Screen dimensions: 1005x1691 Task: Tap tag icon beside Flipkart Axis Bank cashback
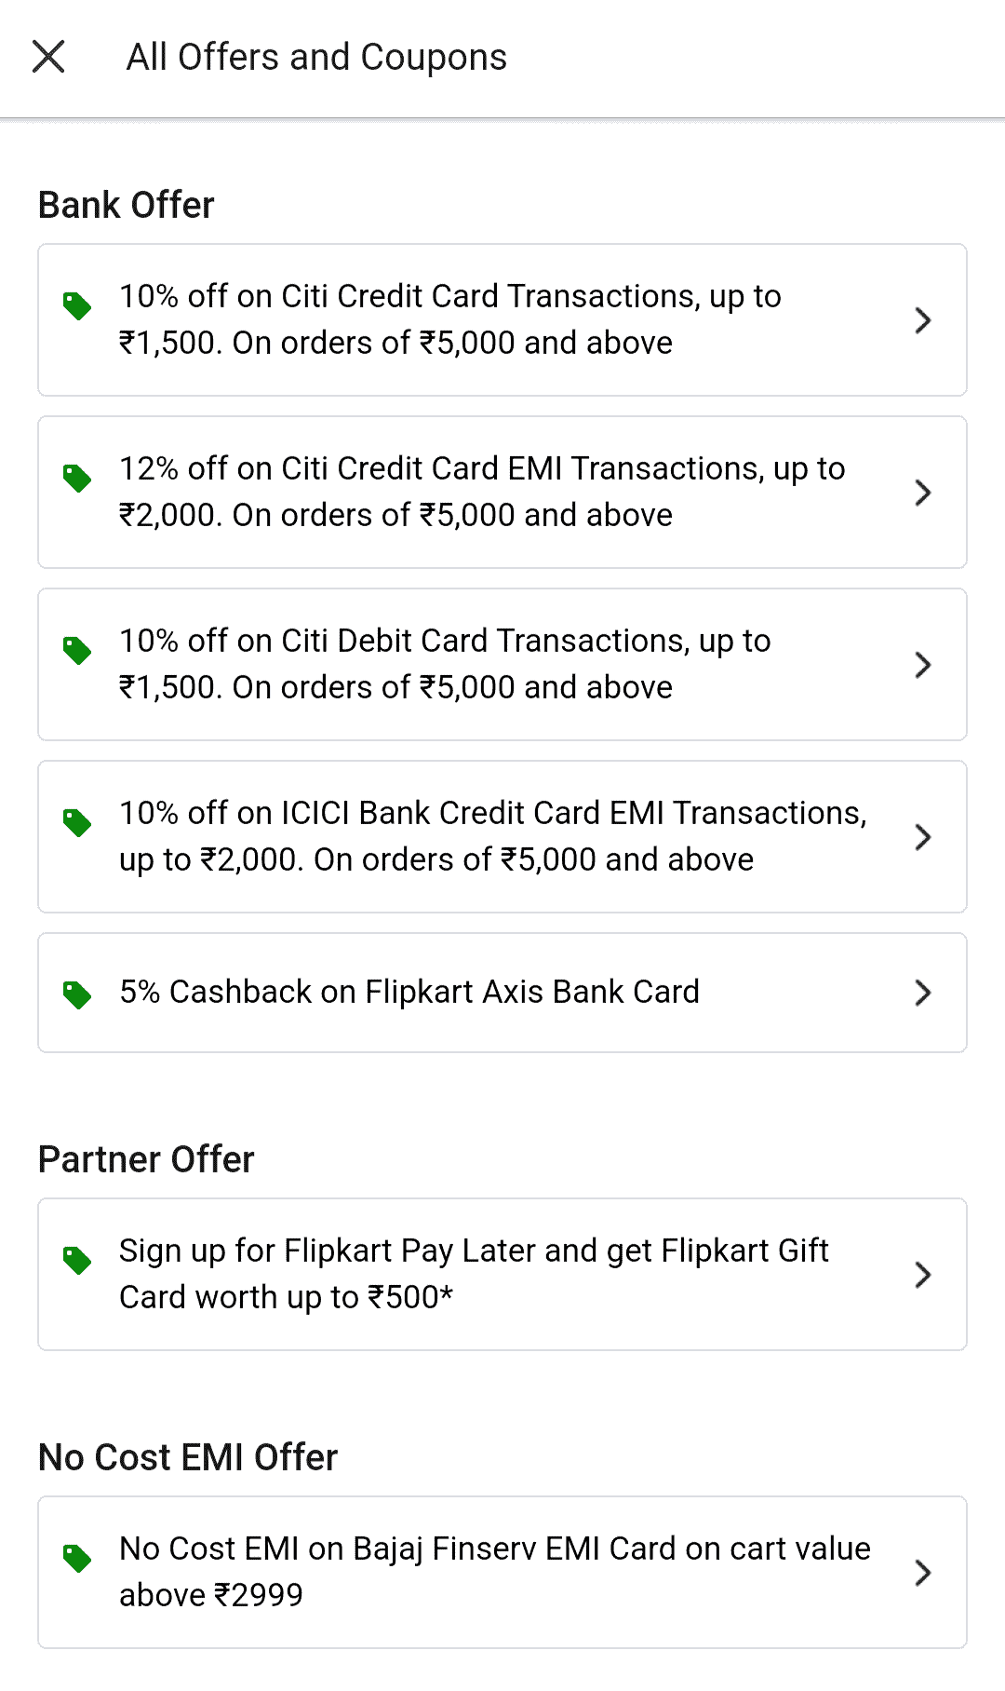pos(77,994)
